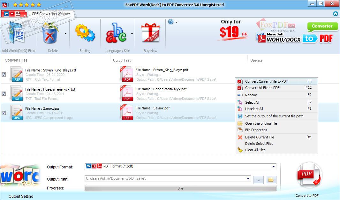Choose Rename from context menu
The height and width of the screenshot is (200, 340).
[276, 95]
